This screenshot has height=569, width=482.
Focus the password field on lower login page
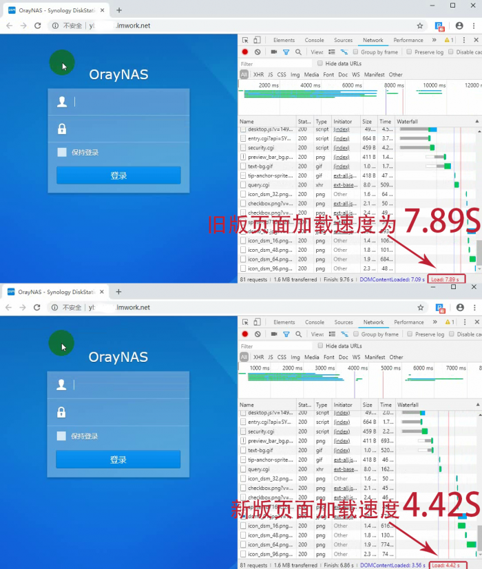tap(118, 412)
